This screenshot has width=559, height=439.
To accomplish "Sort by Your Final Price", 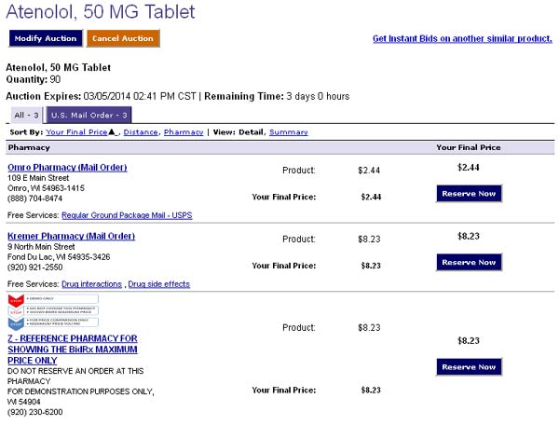I will tap(76, 132).
